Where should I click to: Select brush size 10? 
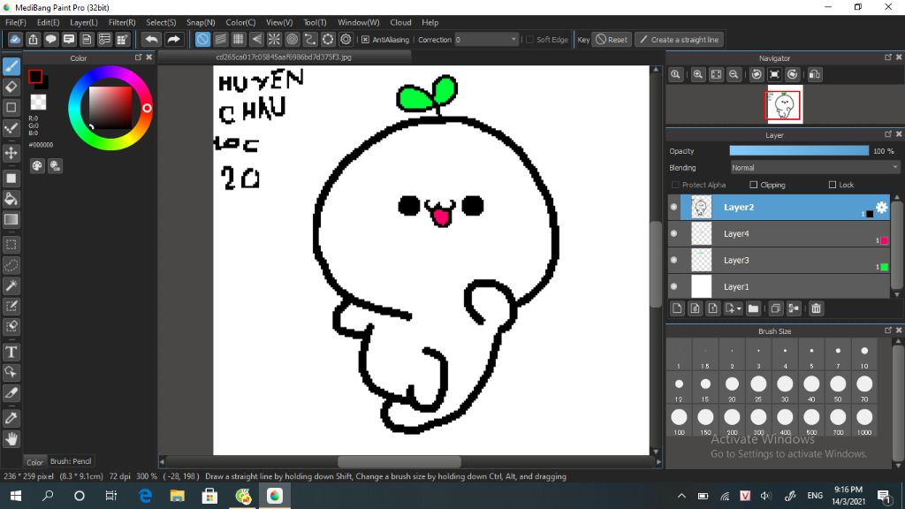(x=864, y=354)
